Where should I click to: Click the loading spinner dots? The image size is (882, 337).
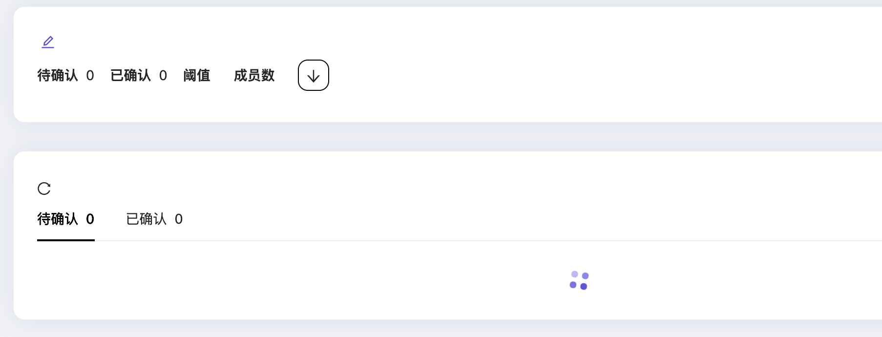579,281
